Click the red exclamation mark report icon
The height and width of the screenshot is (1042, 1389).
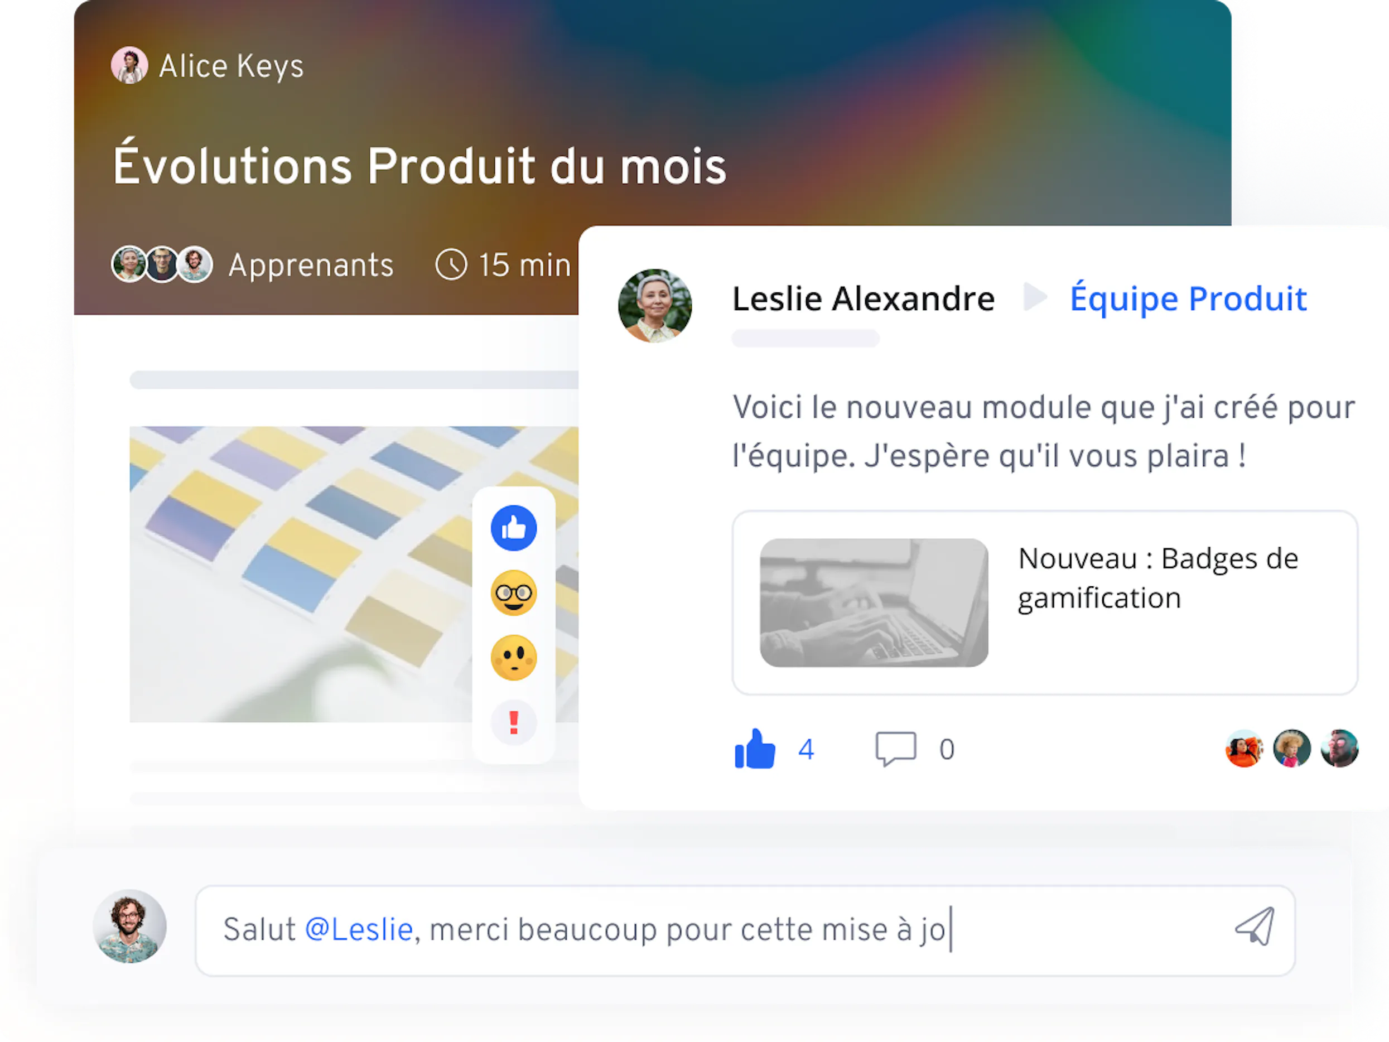click(x=514, y=722)
